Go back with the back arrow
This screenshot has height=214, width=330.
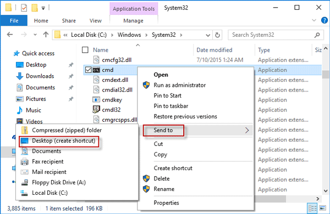tap(10, 35)
